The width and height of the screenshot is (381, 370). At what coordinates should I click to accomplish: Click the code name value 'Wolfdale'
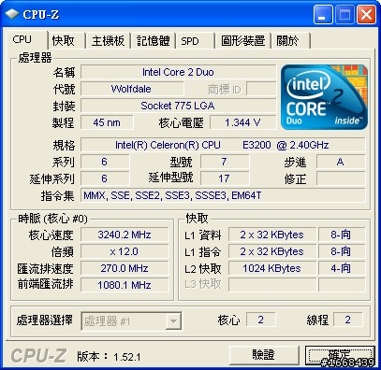132,89
